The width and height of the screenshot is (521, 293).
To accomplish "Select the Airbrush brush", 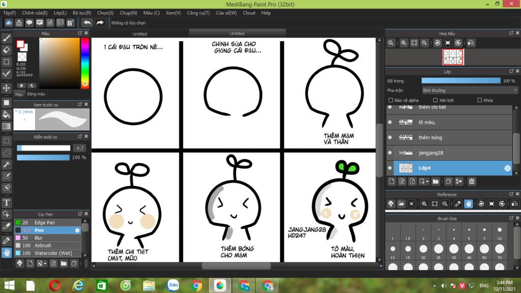I will [47, 246].
